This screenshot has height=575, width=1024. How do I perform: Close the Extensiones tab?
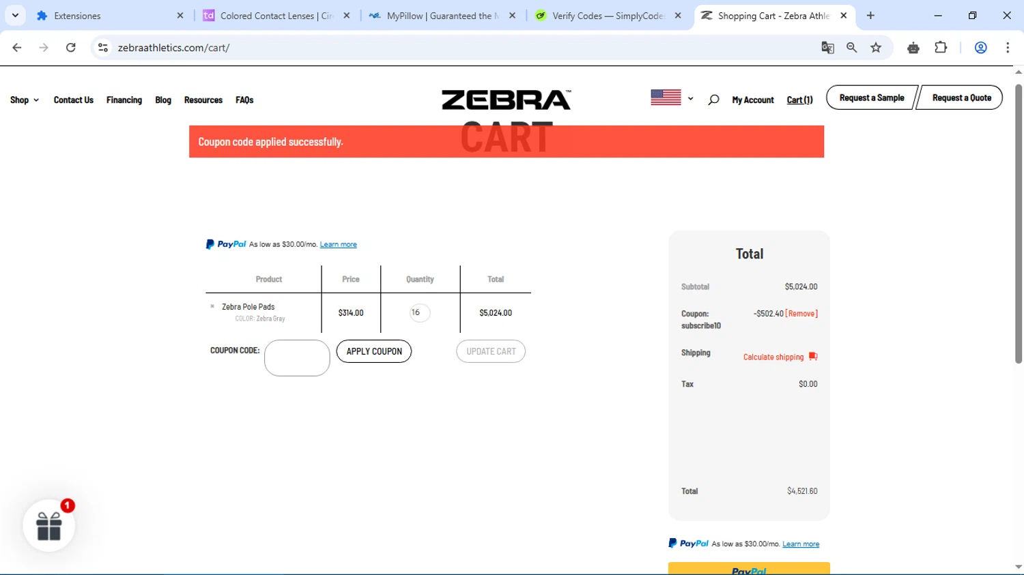tap(180, 15)
